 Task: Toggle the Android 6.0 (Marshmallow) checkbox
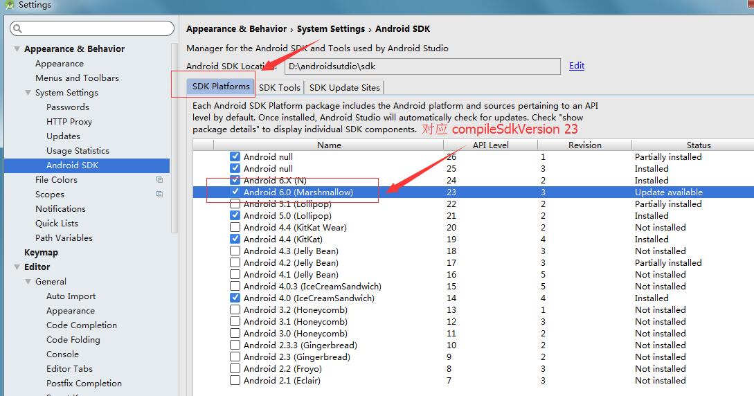235,192
